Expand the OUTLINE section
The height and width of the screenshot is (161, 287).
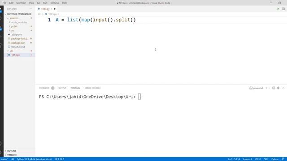[x=11, y=151]
